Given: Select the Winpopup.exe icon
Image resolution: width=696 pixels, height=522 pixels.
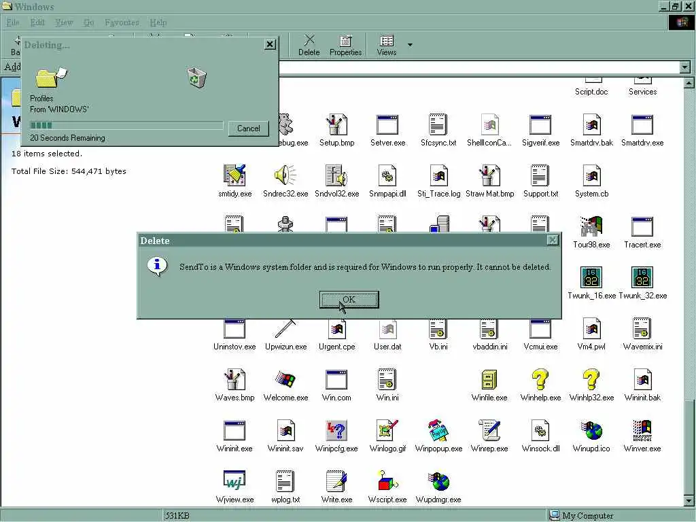Looking at the screenshot, I should click(438, 430).
